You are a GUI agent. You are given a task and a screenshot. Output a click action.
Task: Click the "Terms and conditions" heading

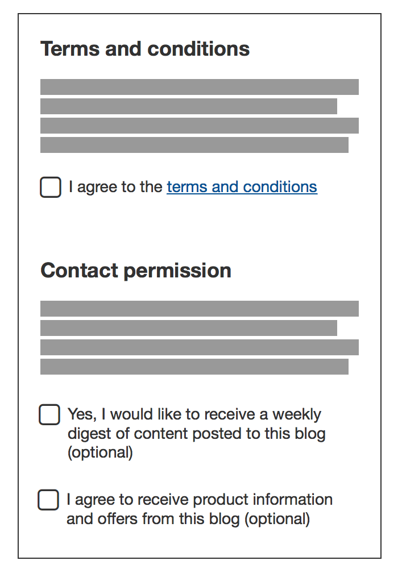145,49
